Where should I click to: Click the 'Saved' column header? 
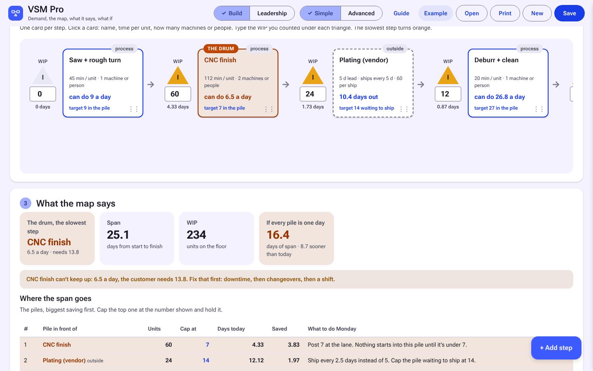tap(280, 329)
